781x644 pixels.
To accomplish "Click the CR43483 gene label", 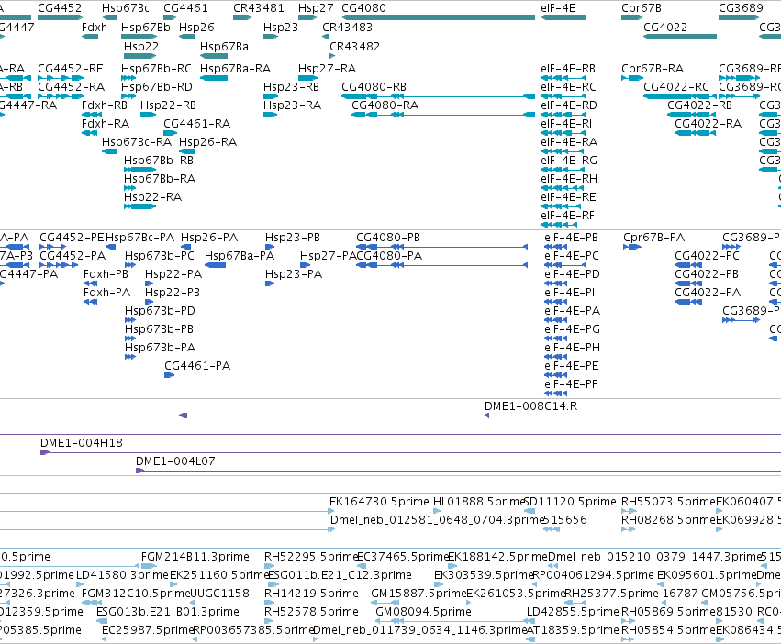I will coord(347,27).
